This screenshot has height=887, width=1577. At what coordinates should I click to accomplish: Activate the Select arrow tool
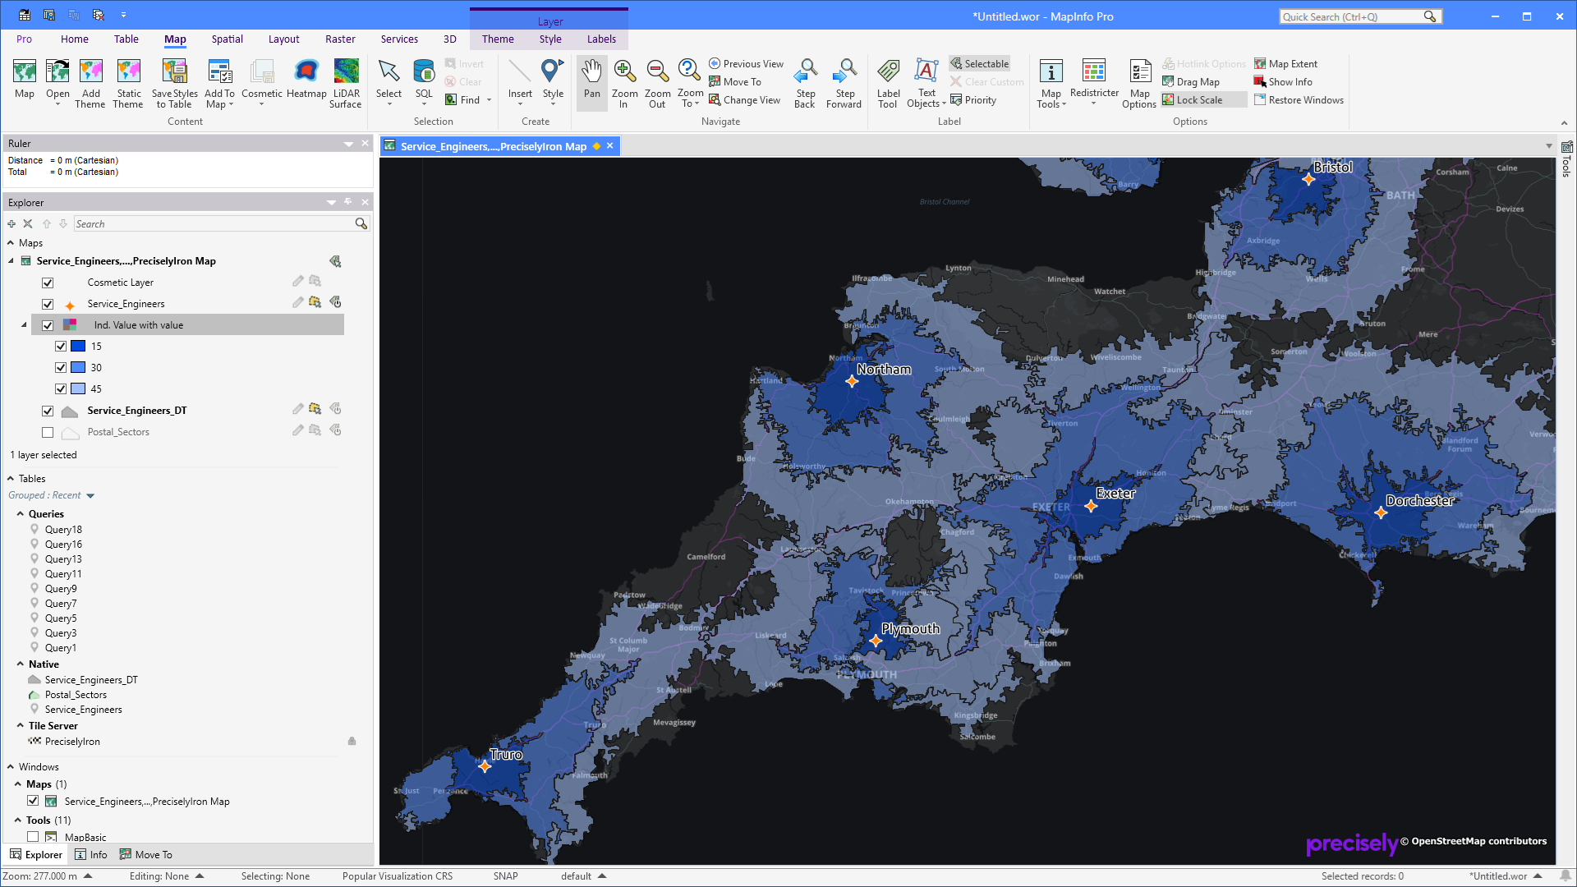[x=389, y=72]
